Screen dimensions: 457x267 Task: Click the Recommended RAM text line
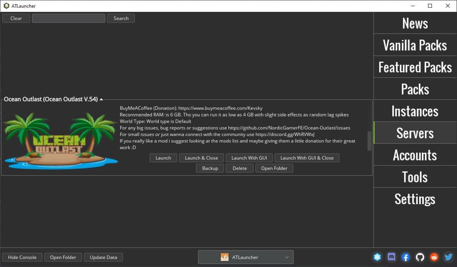(x=234, y=115)
